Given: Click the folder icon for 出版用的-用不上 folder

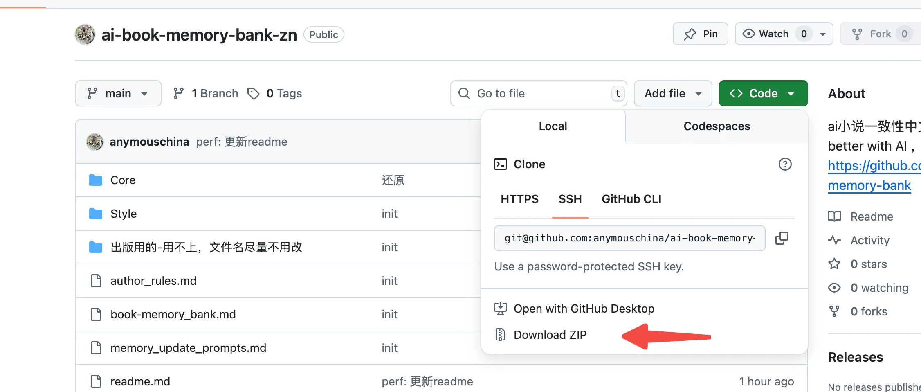Looking at the screenshot, I should click(96, 247).
